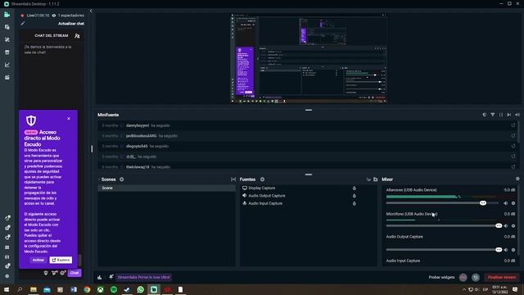The height and width of the screenshot is (295, 524).
Task: Click Streamlabs Prime is now Ultra banner
Action: [x=144, y=277]
